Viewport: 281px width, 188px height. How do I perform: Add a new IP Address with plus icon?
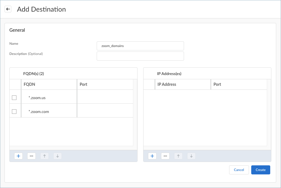152,156
